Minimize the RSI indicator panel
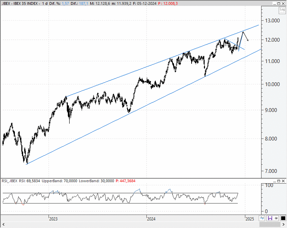The height and width of the screenshot is (228, 287). point(274,181)
